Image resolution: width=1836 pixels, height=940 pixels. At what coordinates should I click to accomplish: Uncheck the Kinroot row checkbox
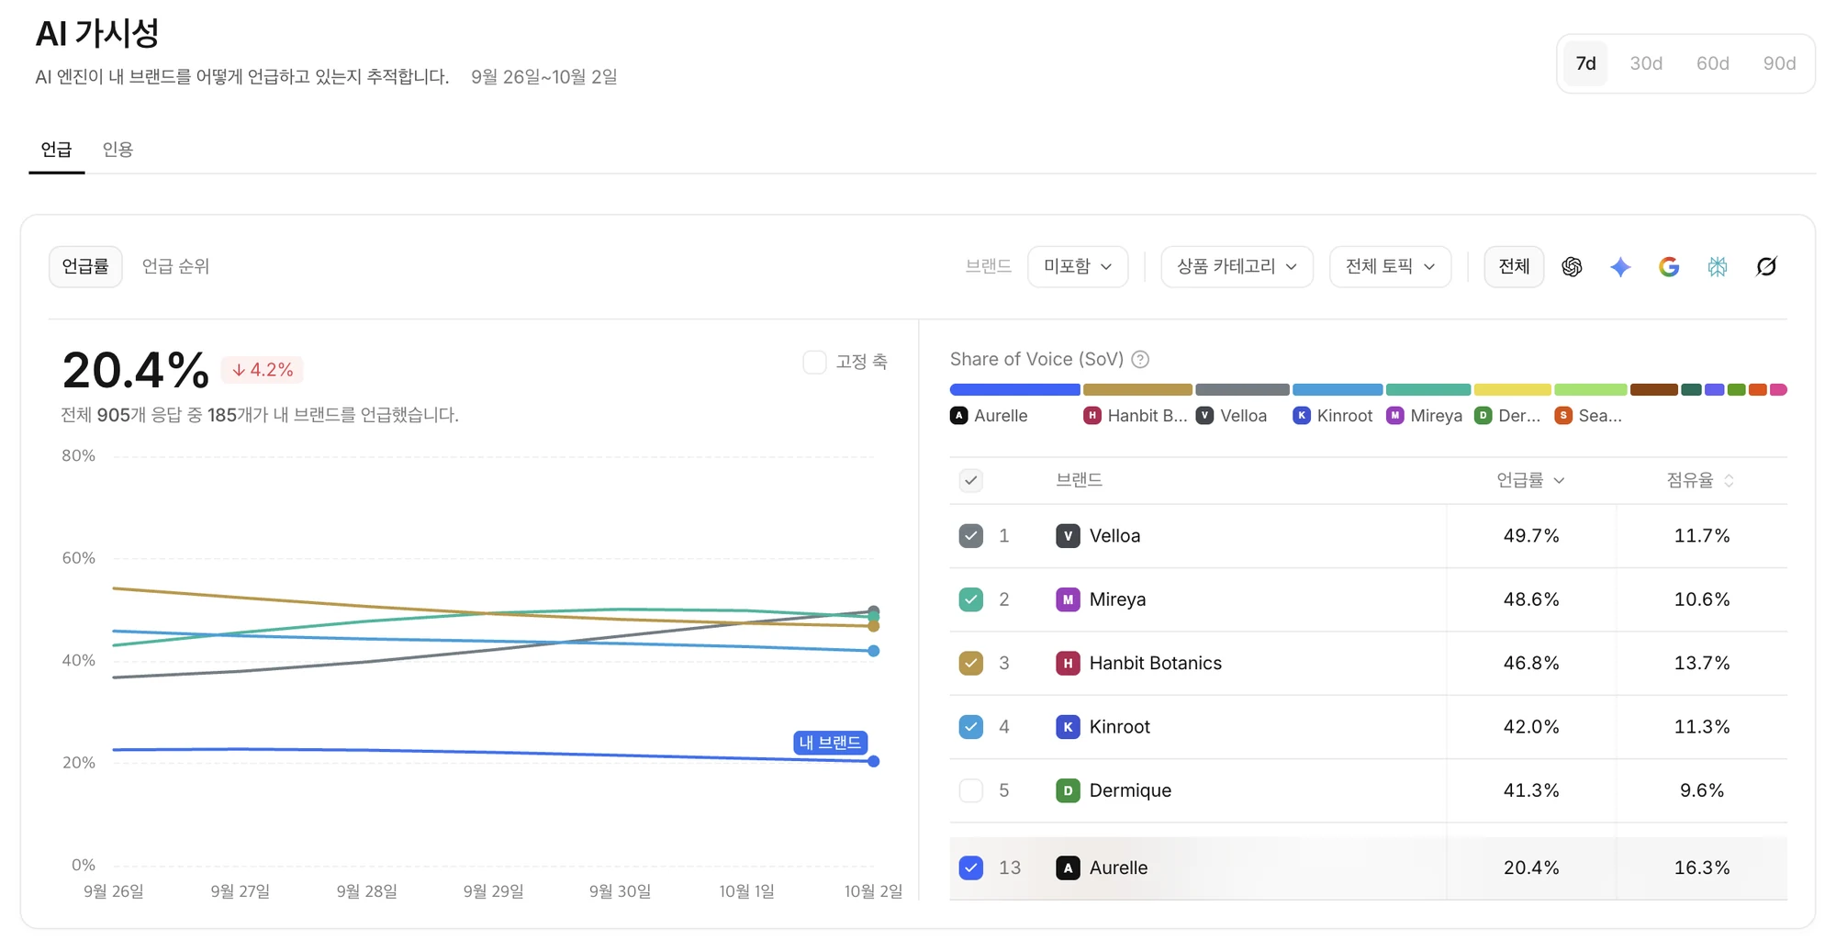(x=970, y=727)
